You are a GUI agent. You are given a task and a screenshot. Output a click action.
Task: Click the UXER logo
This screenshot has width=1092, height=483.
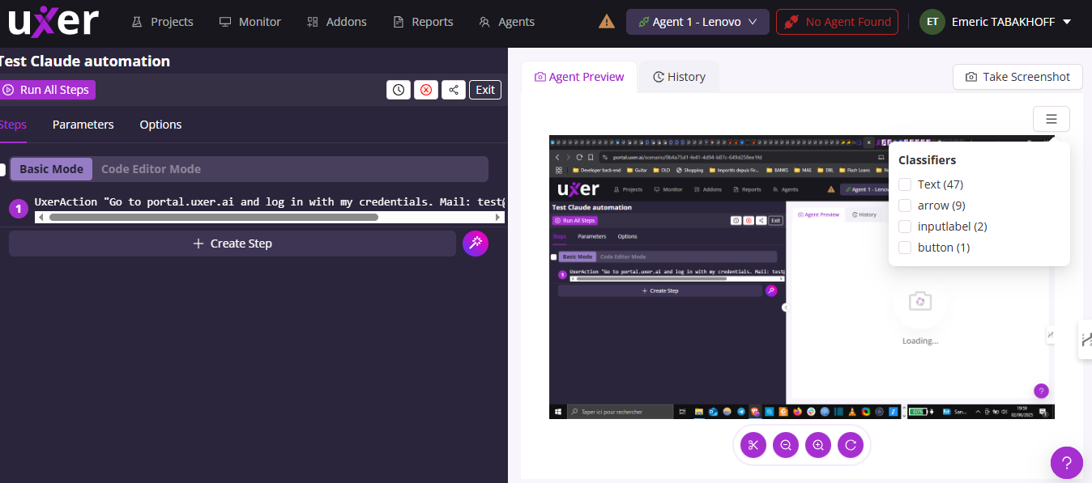[53, 21]
